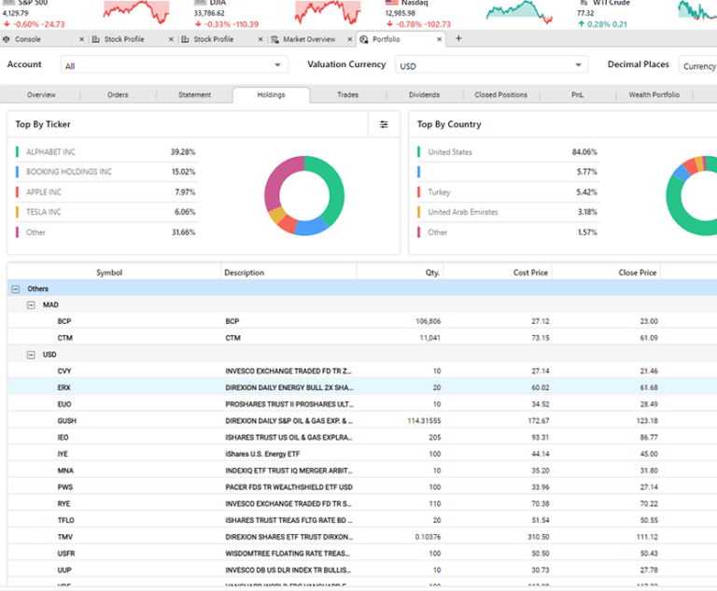Image resolution: width=717 pixels, height=591 pixels.
Task: Collapse the USD currency group
Action: (31, 355)
